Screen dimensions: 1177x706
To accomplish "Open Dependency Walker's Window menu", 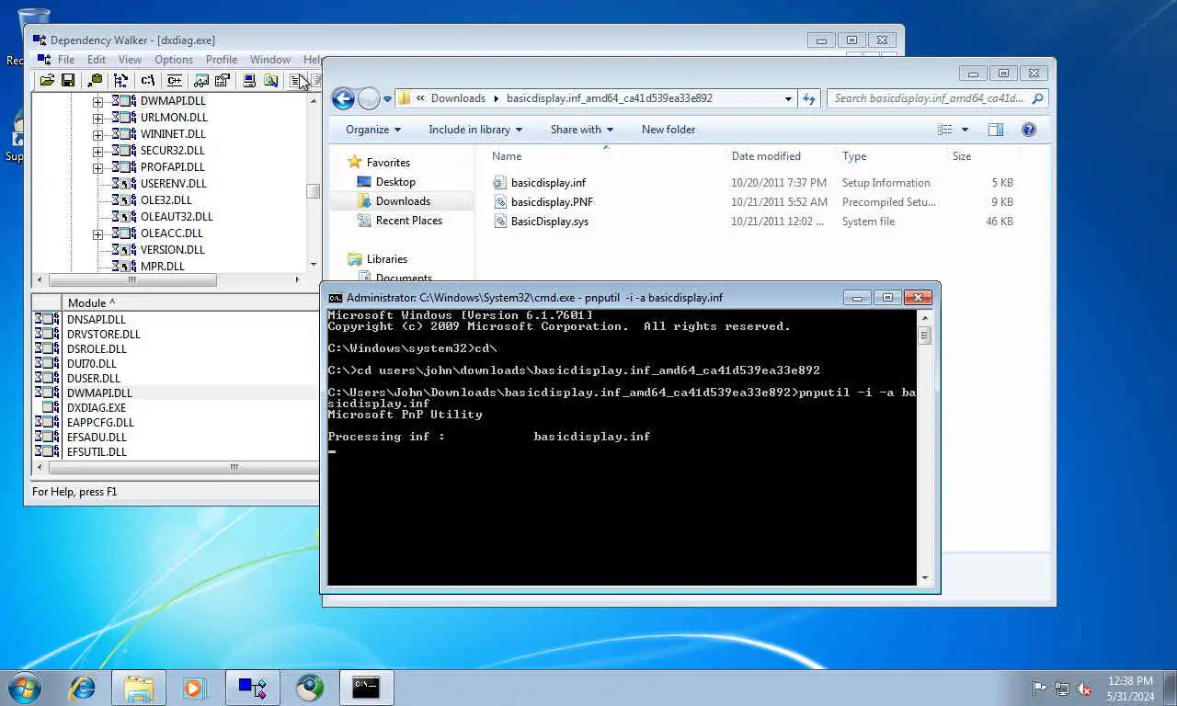I will 270,60.
